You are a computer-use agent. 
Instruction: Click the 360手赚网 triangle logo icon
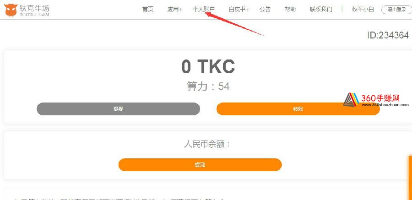pos(351,100)
